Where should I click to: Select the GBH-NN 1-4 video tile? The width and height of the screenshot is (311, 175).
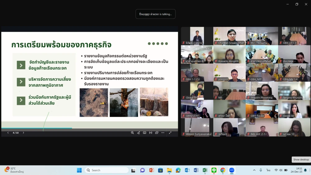point(294,73)
